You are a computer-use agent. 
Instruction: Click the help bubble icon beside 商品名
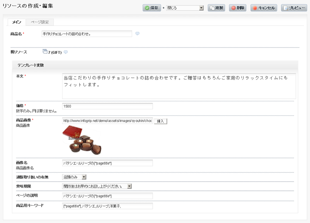138,33
